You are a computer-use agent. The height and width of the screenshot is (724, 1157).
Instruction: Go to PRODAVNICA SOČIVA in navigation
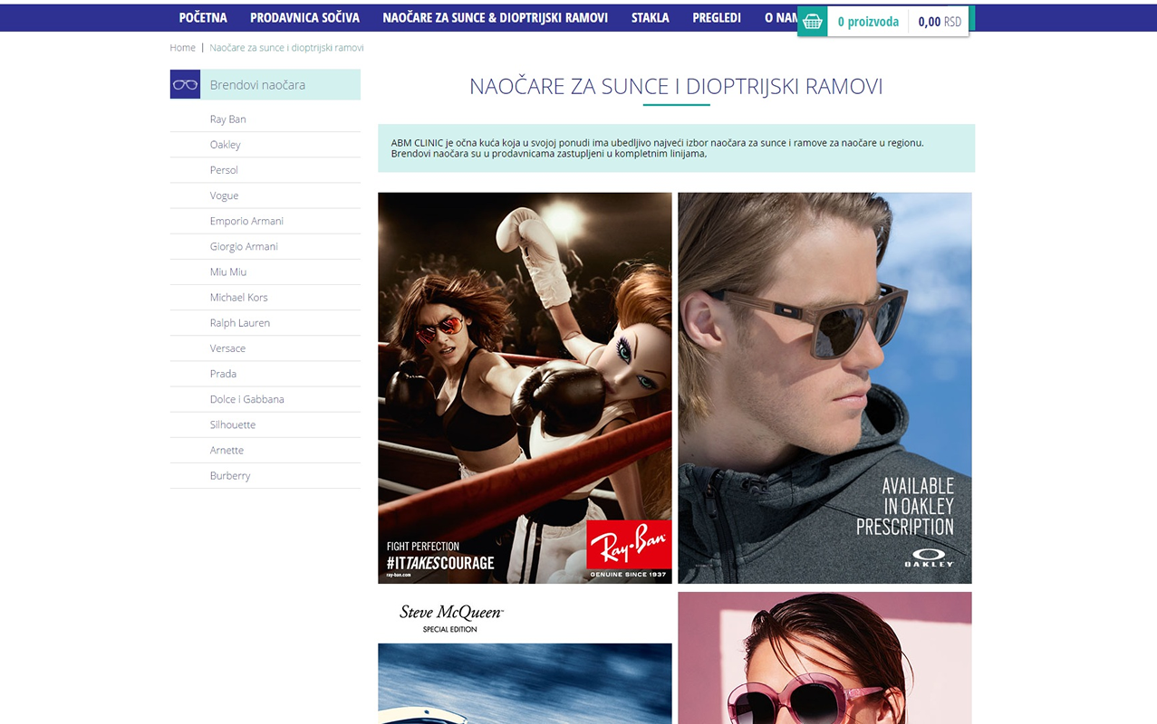click(304, 18)
